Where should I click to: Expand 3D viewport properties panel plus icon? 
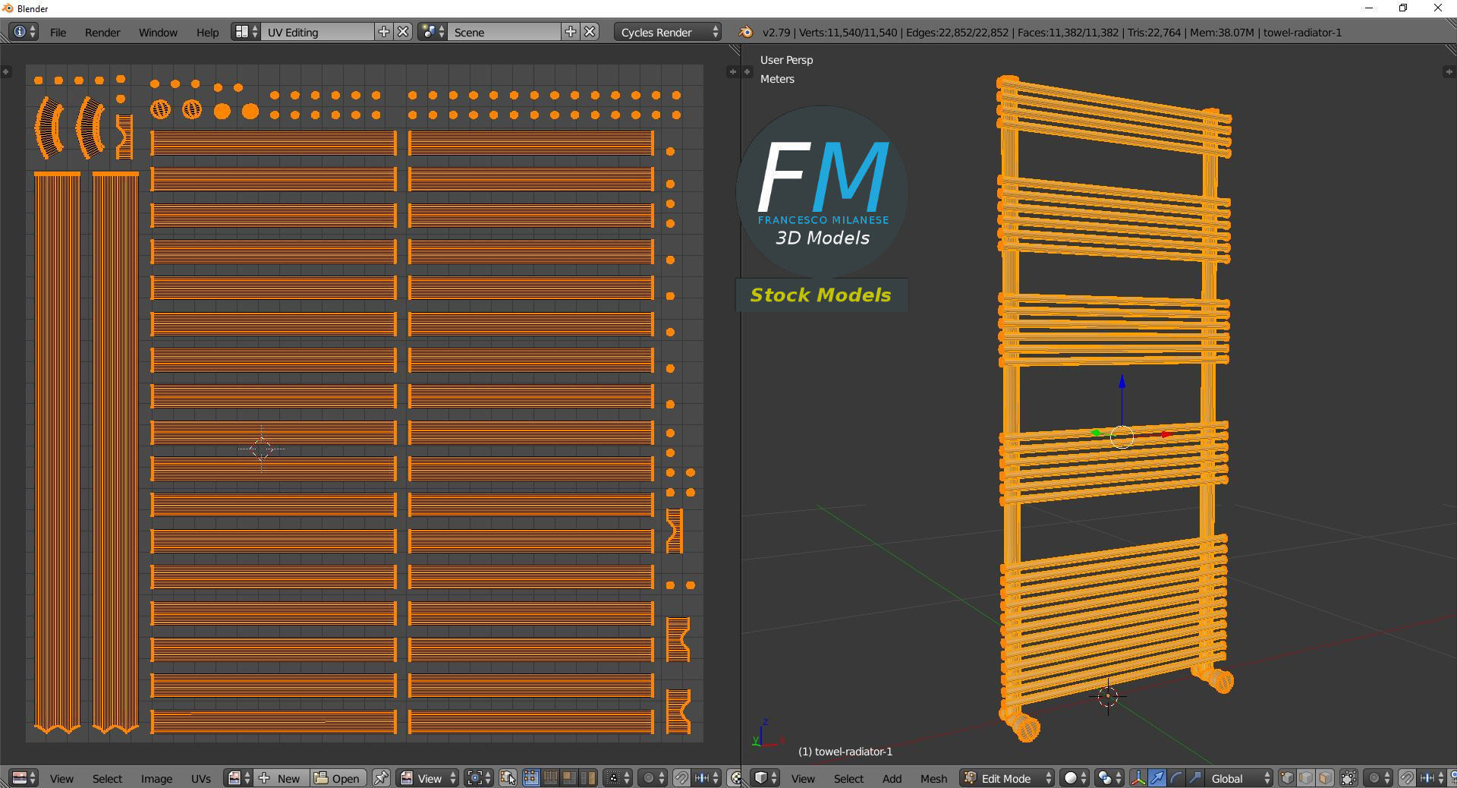[1447, 71]
